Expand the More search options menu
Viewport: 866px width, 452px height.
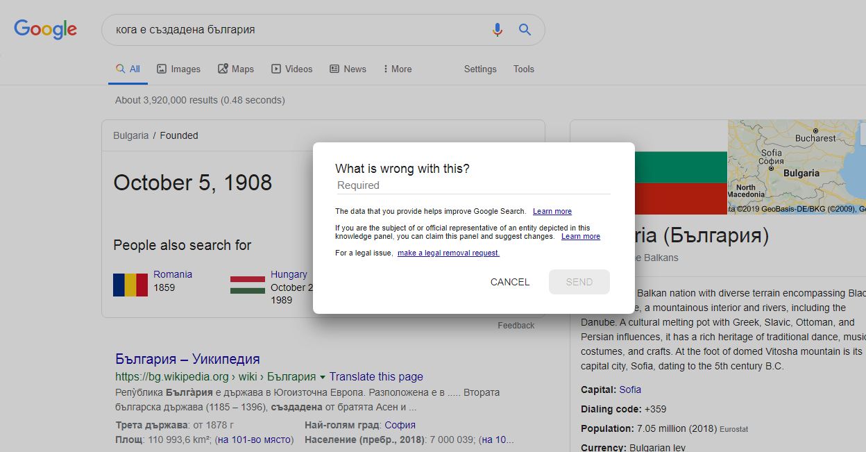pos(397,69)
